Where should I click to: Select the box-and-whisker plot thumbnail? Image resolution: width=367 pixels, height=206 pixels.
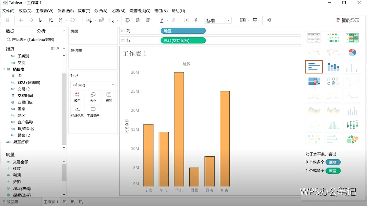(x=352, y=125)
